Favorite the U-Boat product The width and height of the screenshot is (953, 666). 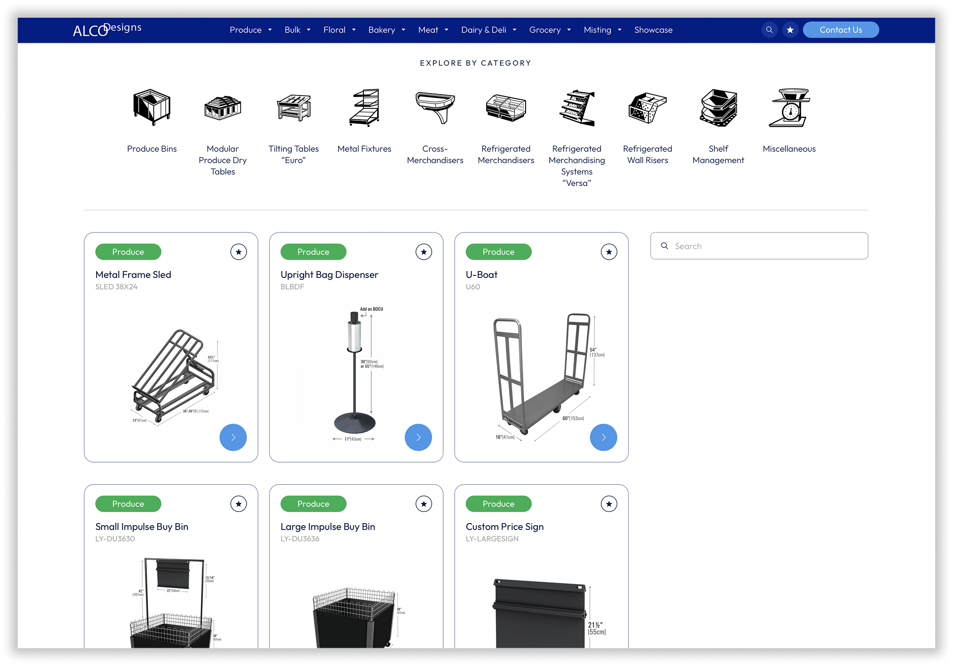coord(609,252)
